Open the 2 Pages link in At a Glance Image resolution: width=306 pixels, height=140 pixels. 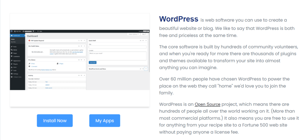click(61, 64)
